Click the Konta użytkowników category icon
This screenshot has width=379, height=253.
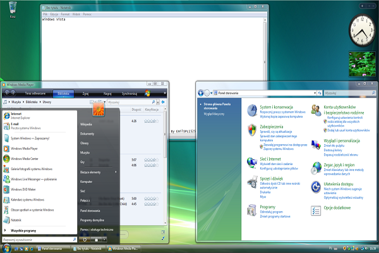coord(316,110)
